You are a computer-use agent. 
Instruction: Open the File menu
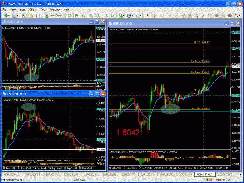(4, 9)
